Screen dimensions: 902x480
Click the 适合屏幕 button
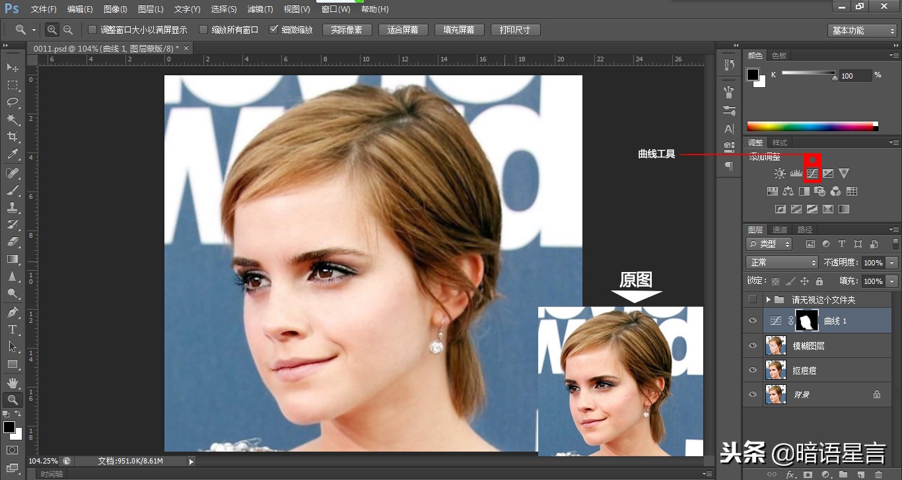click(403, 30)
